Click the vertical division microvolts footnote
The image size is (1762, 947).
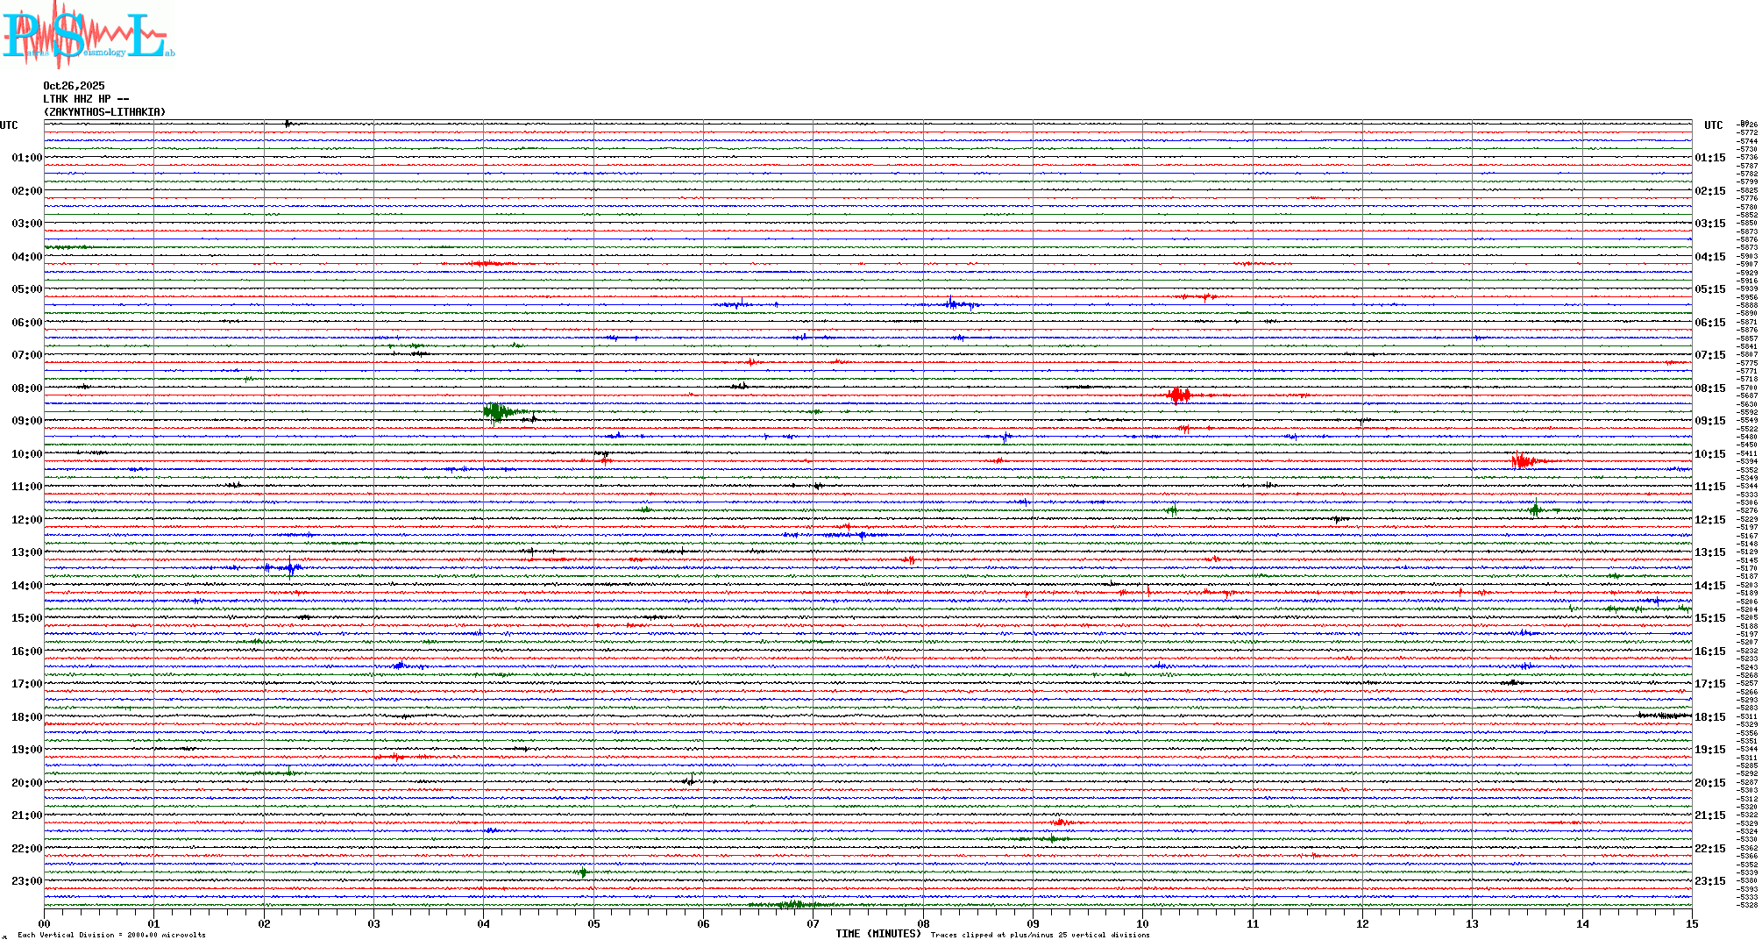click(111, 935)
